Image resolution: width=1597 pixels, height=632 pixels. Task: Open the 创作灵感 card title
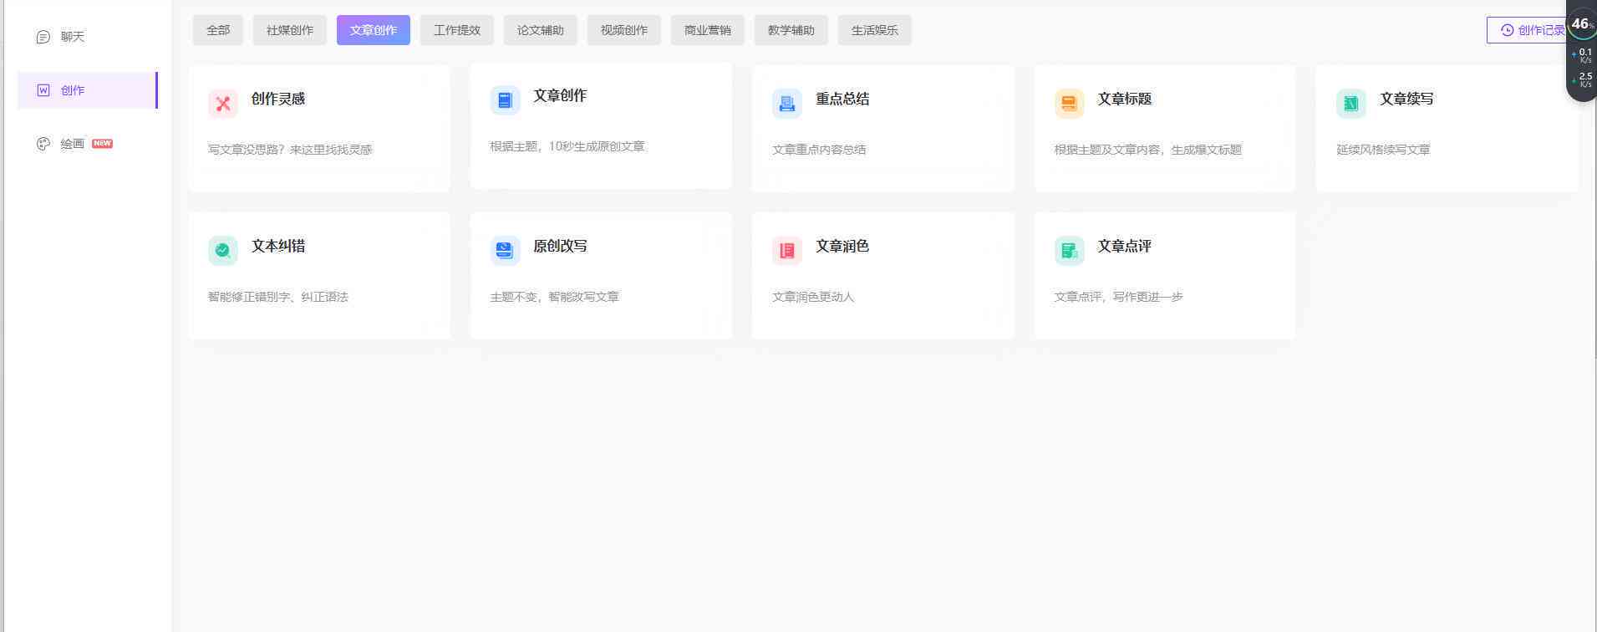click(x=278, y=99)
